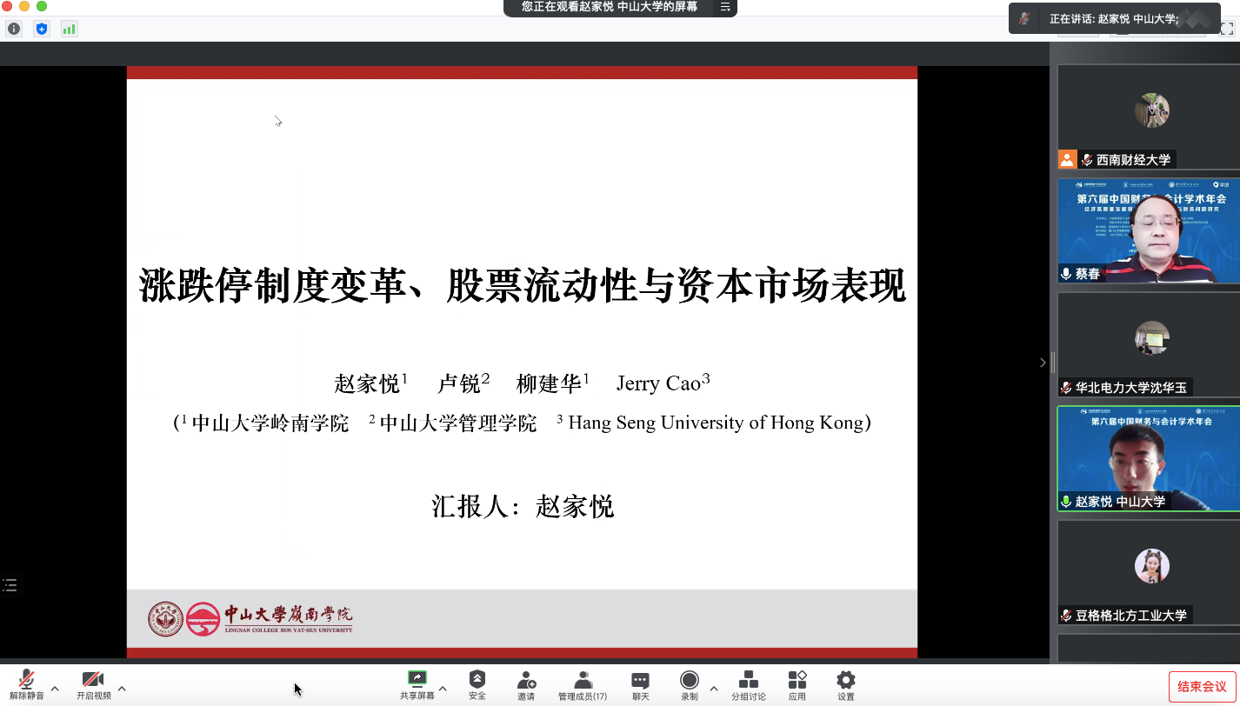The image size is (1240, 706).
Task: Open view options menu in sharing banner
Action: (725, 7)
